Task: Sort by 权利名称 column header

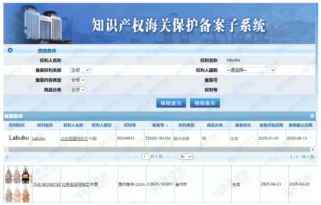Action: click(45, 125)
